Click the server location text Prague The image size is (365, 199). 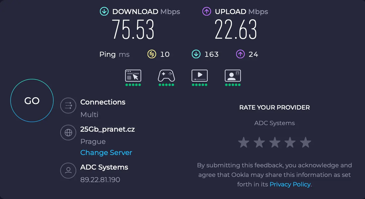pyautogui.click(x=93, y=141)
